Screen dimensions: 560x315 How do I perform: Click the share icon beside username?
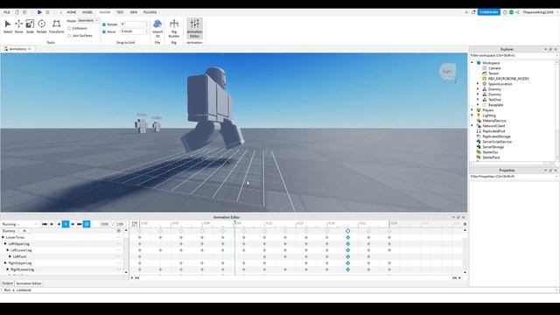[517, 12]
